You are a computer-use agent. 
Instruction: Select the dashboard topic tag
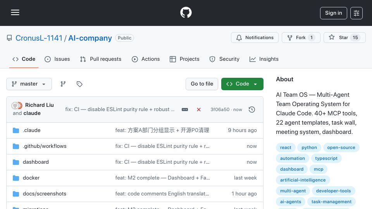[292, 169]
